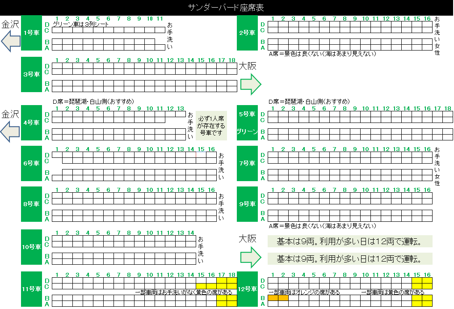The width and height of the screenshot is (454, 309).
Task: Select the 8号車 car label
Action: click(32, 204)
